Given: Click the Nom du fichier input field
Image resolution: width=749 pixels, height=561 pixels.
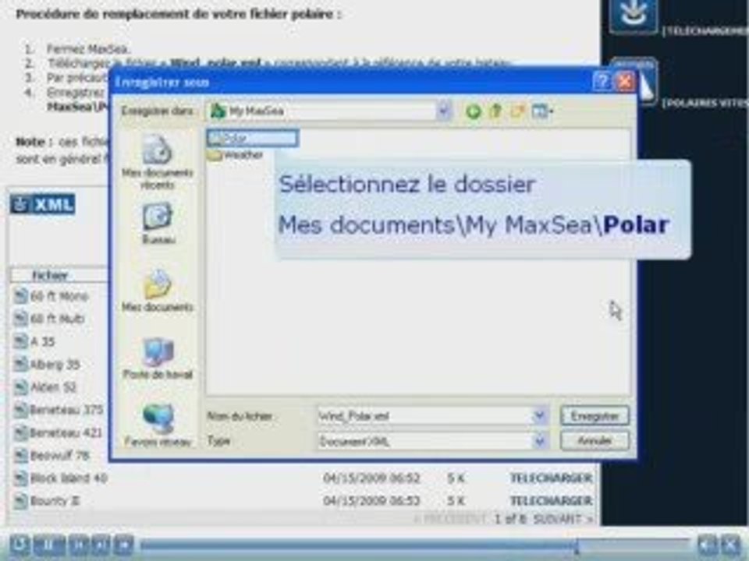Looking at the screenshot, I should coord(425,416).
